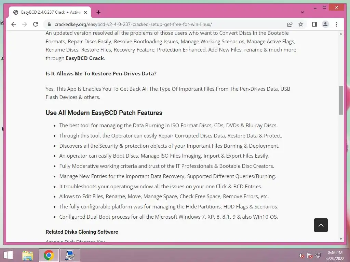Click the network tray icon
Image resolution: width=350 pixels, height=262 pixels.
tap(318, 256)
